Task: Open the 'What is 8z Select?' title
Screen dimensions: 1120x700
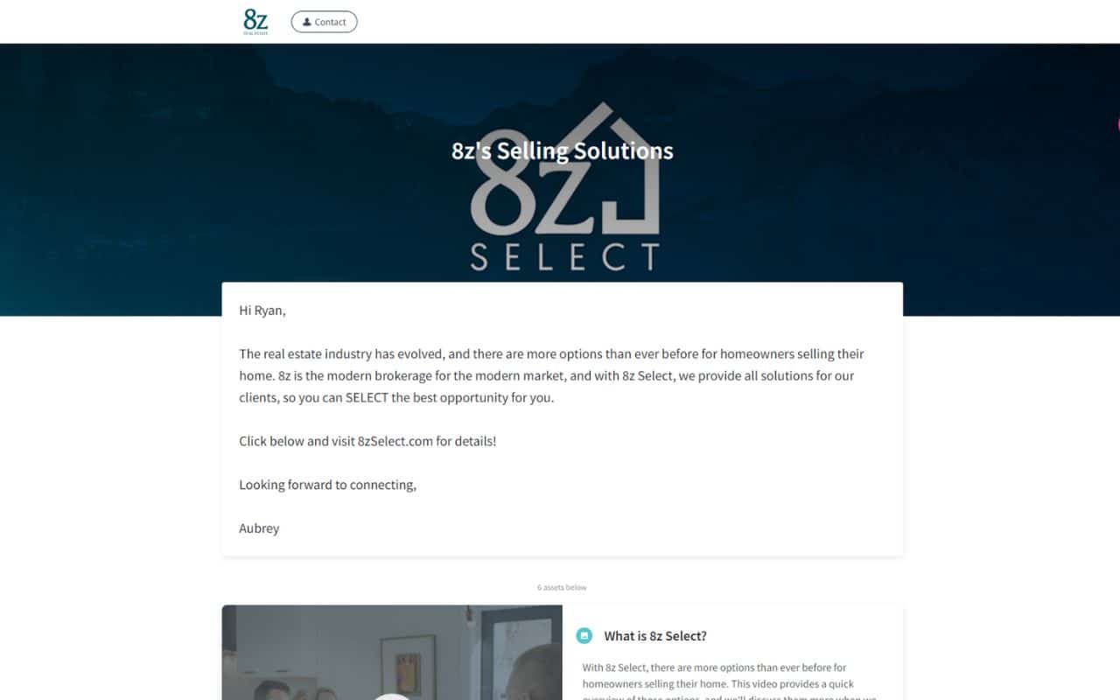Action: pos(655,636)
